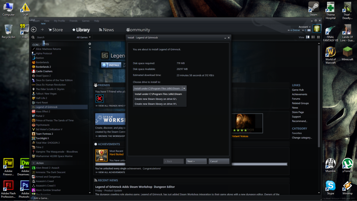
Task: Open the My Profile menu
Action: [x=59, y=21]
